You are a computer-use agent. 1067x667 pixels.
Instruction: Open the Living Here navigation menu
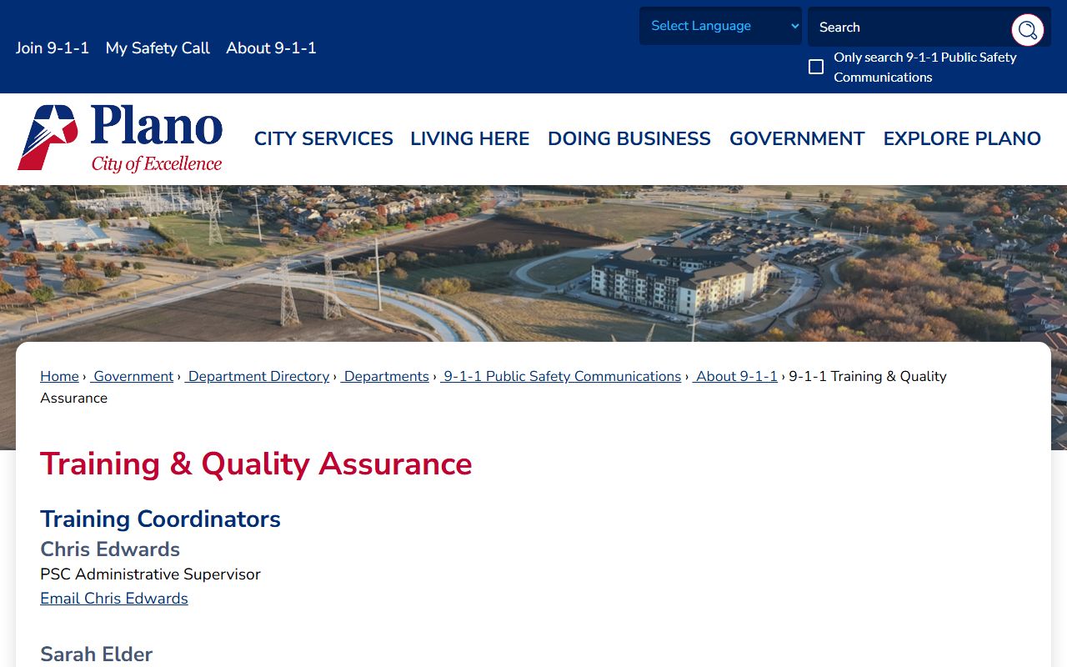[x=470, y=138]
